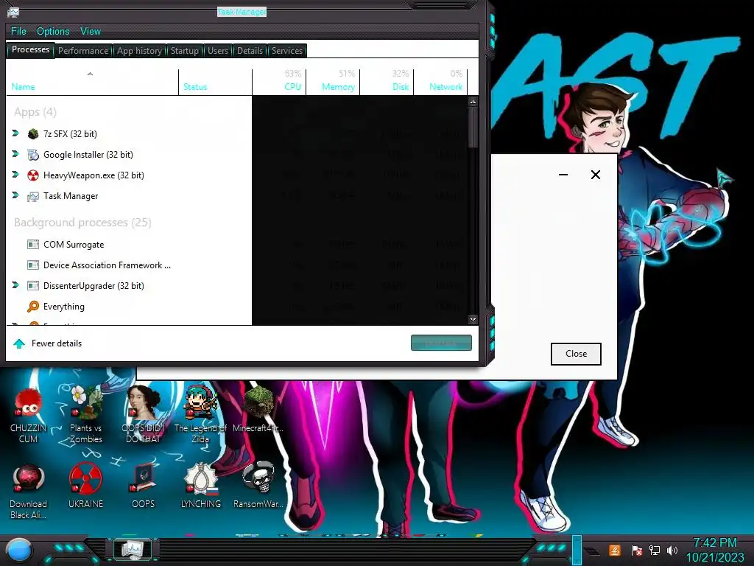
Task: Switch to the Users tab
Action: pyautogui.click(x=218, y=51)
